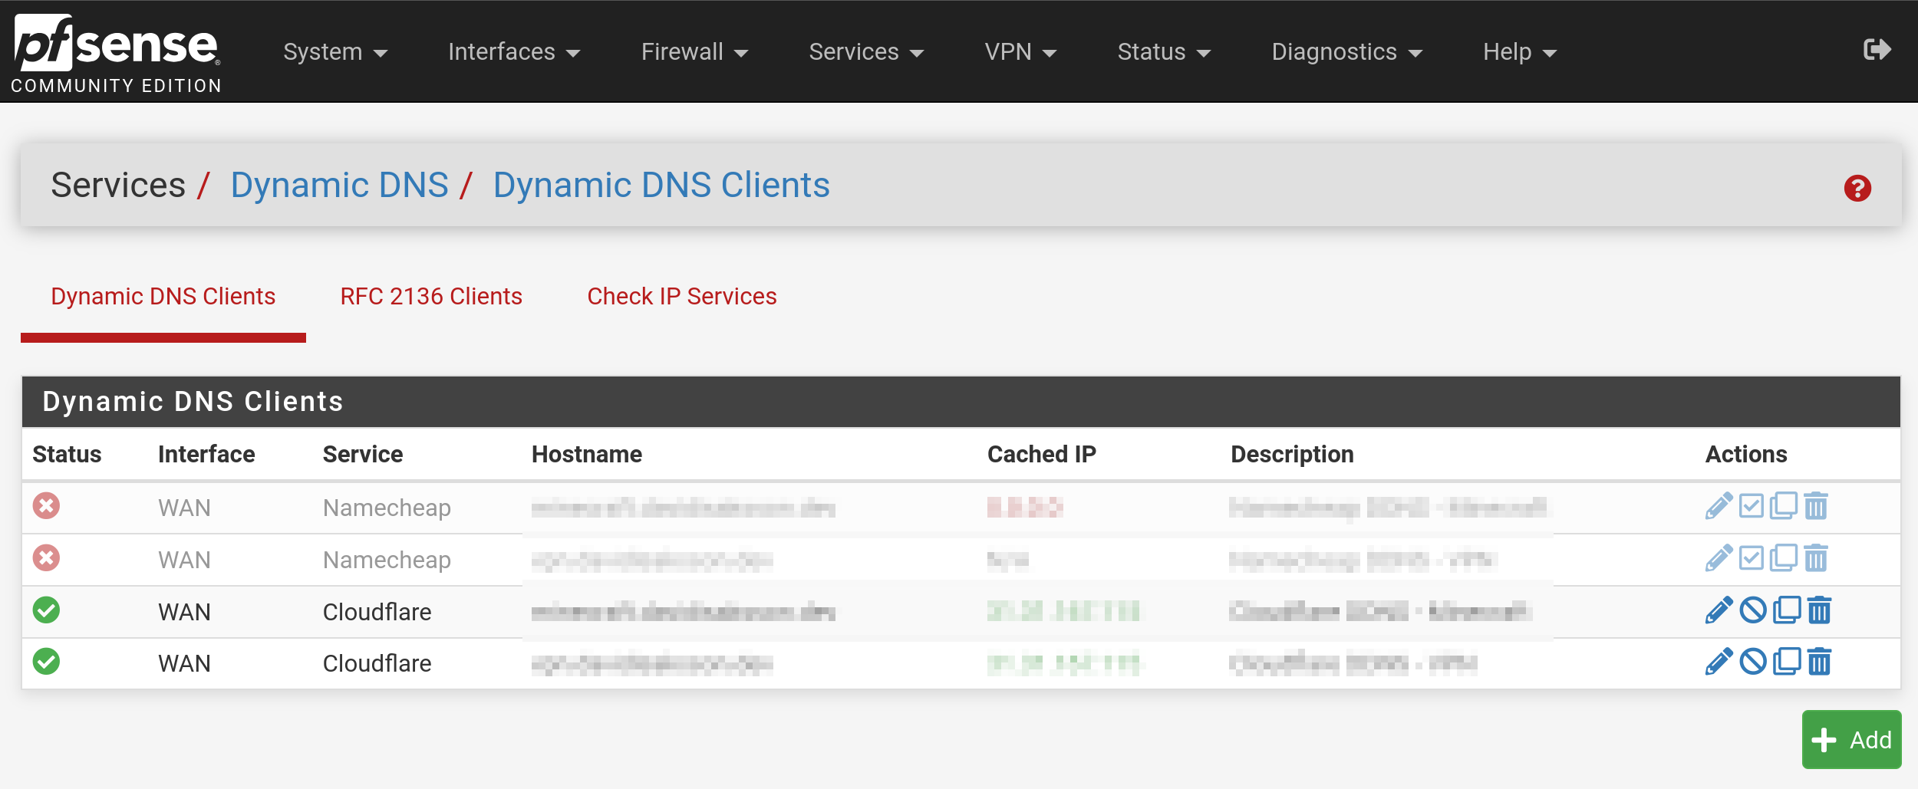
Task: Expand the Services menu in navbar
Action: pyautogui.click(x=866, y=52)
